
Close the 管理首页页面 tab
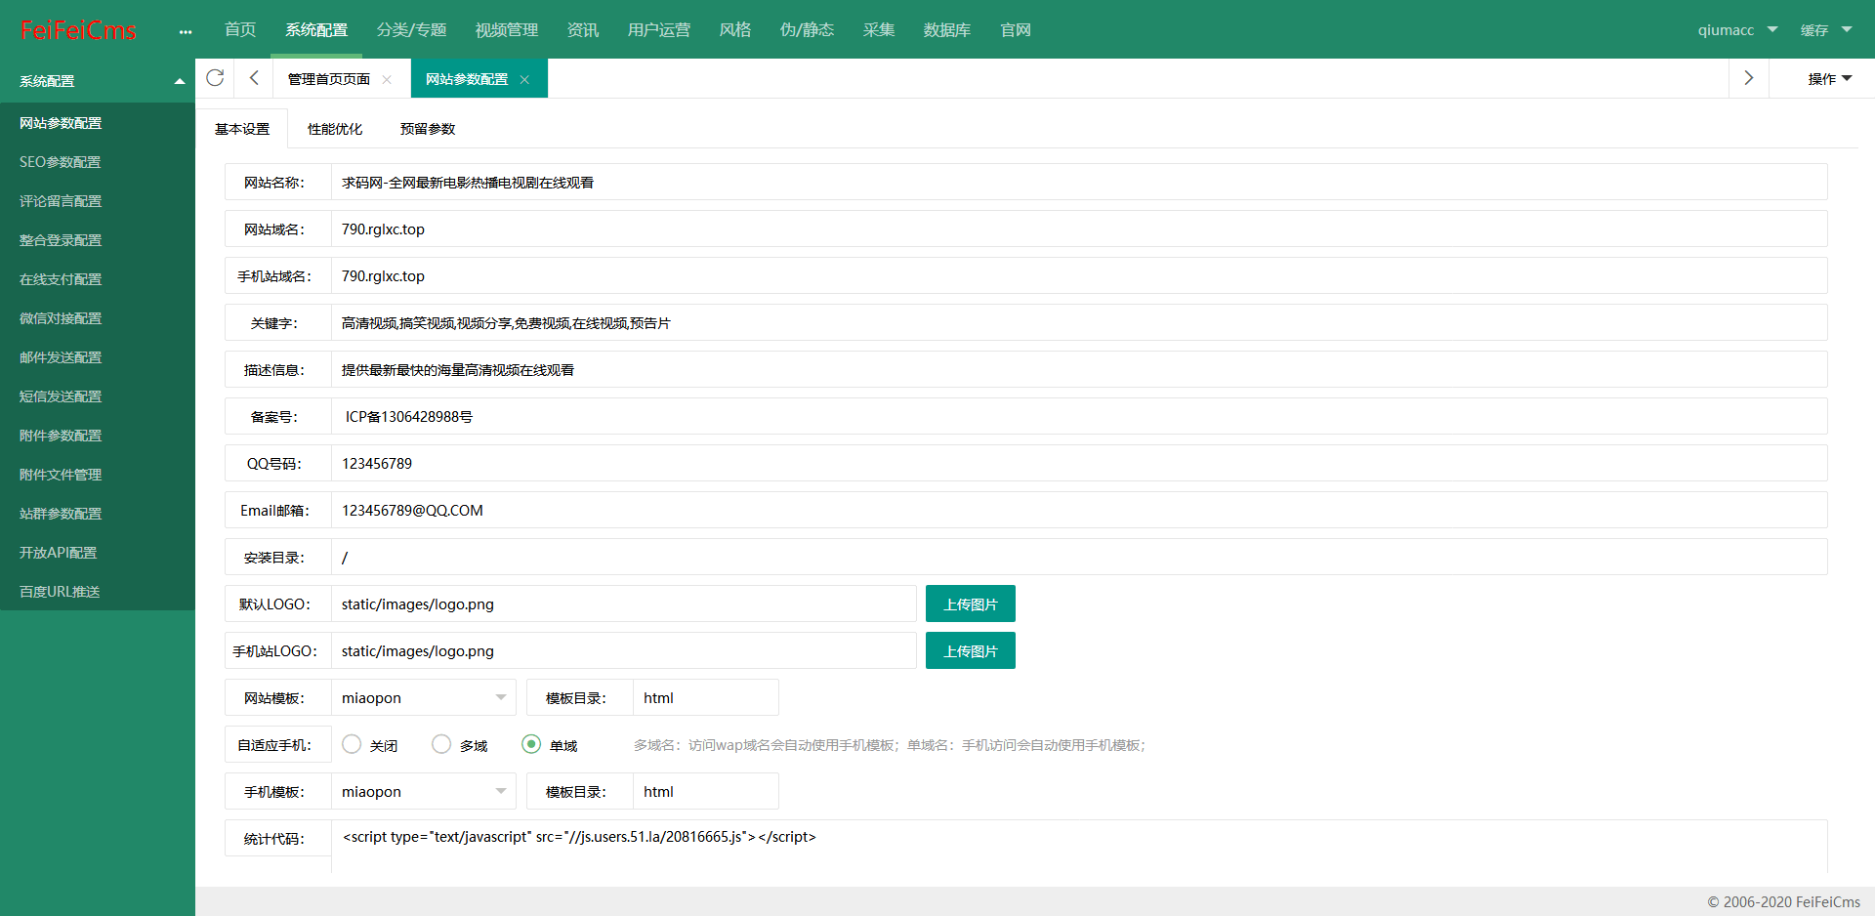click(387, 80)
